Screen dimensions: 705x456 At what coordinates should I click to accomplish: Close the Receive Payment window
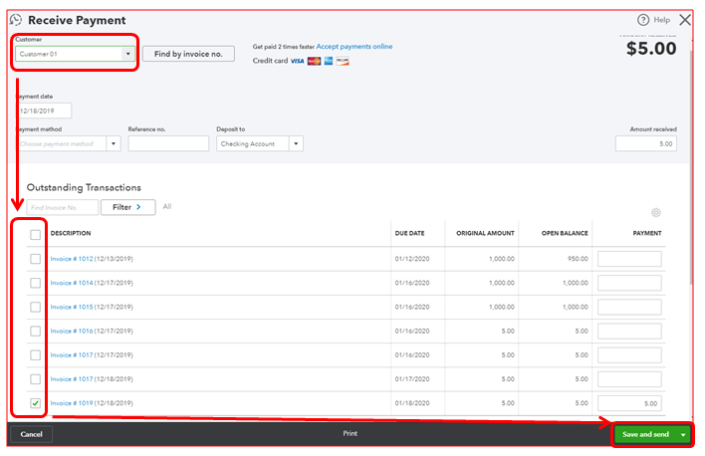[x=685, y=20]
